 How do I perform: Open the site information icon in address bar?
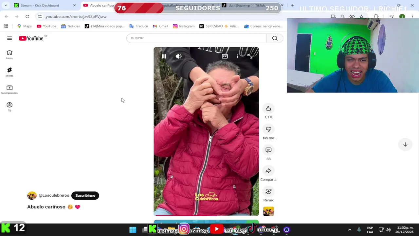pyautogui.click(x=40, y=16)
